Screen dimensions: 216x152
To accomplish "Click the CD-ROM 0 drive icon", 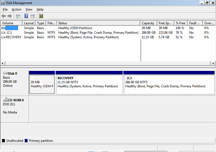I will pyautogui.click(x=5, y=99).
